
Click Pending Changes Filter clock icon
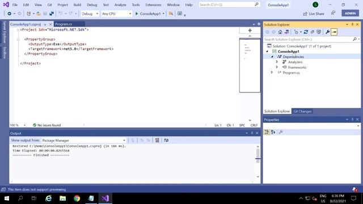tap(296, 32)
